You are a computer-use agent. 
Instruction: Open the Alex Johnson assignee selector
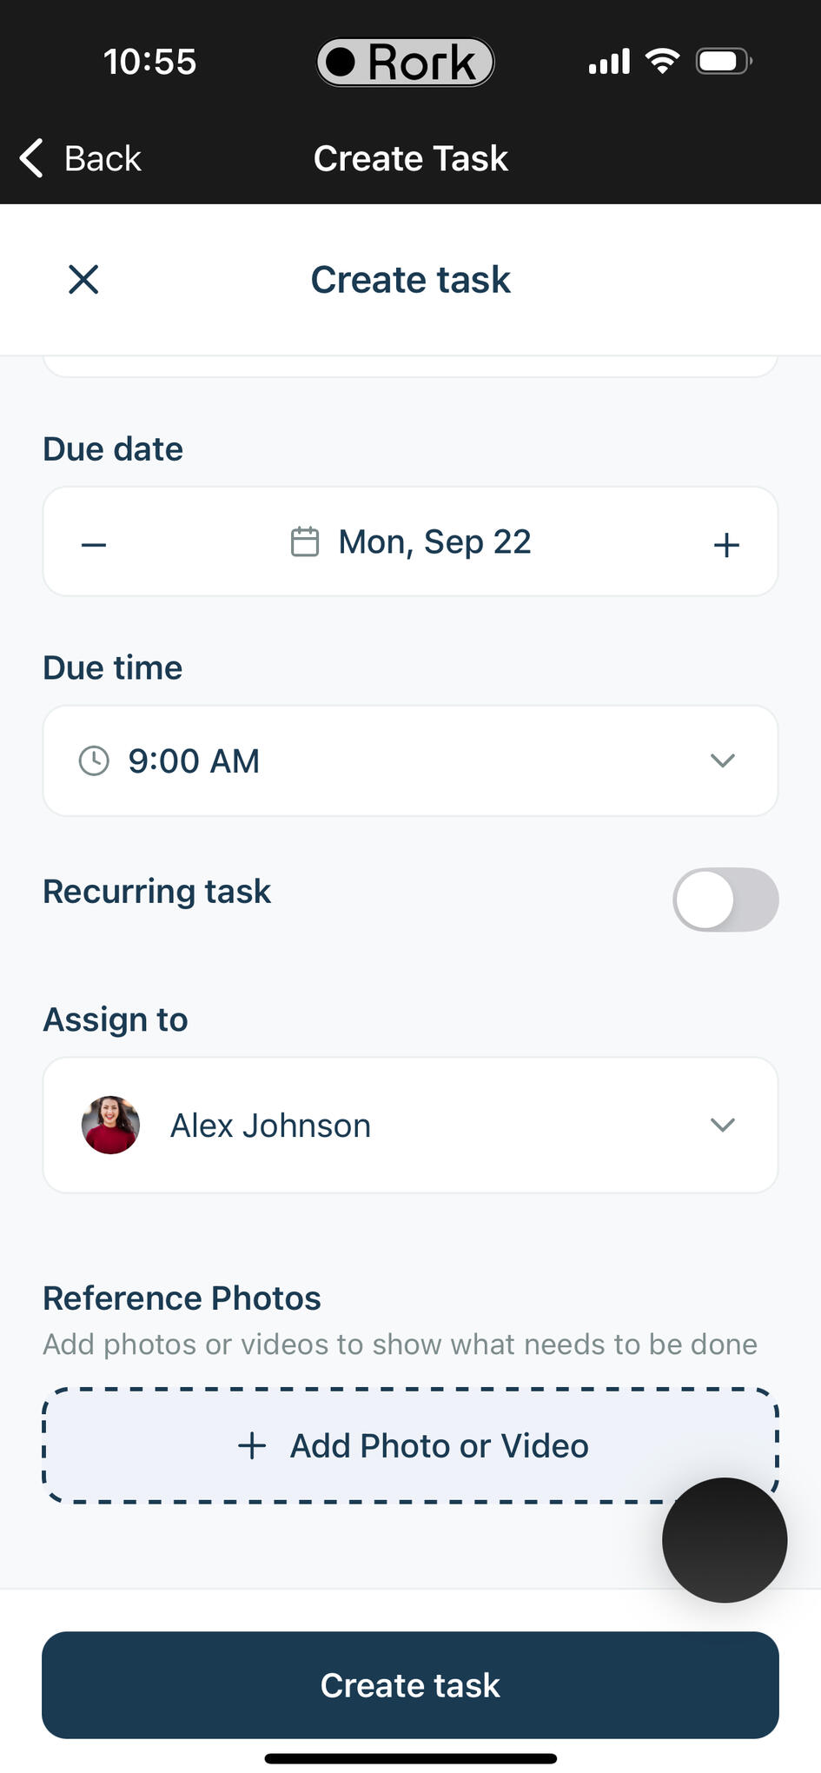pos(410,1125)
